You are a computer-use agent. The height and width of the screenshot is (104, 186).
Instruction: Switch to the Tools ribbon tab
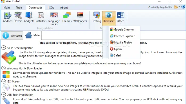tap(19, 7)
